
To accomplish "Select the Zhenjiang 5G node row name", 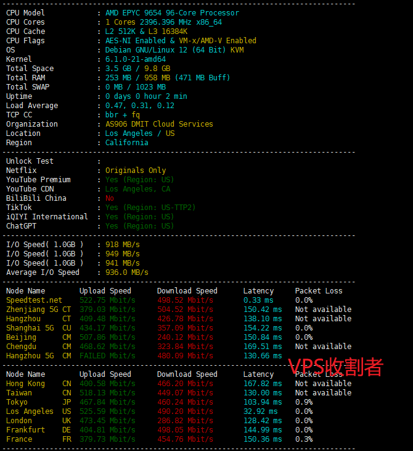I will coord(30,310).
